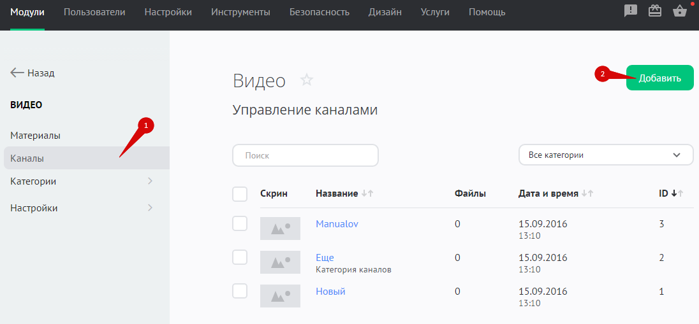Sort by Дата и время arrows
This screenshot has width=699, height=324.
[x=587, y=194]
